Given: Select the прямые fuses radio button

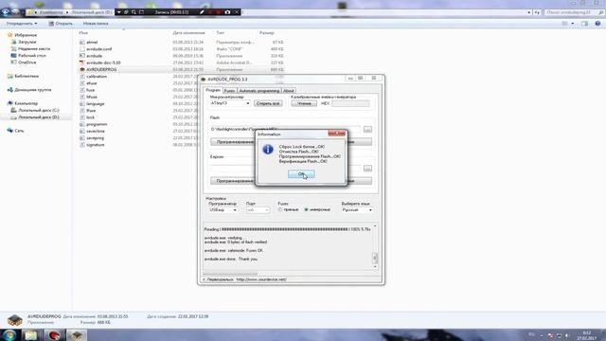Looking at the screenshot, I should [280, 209].
